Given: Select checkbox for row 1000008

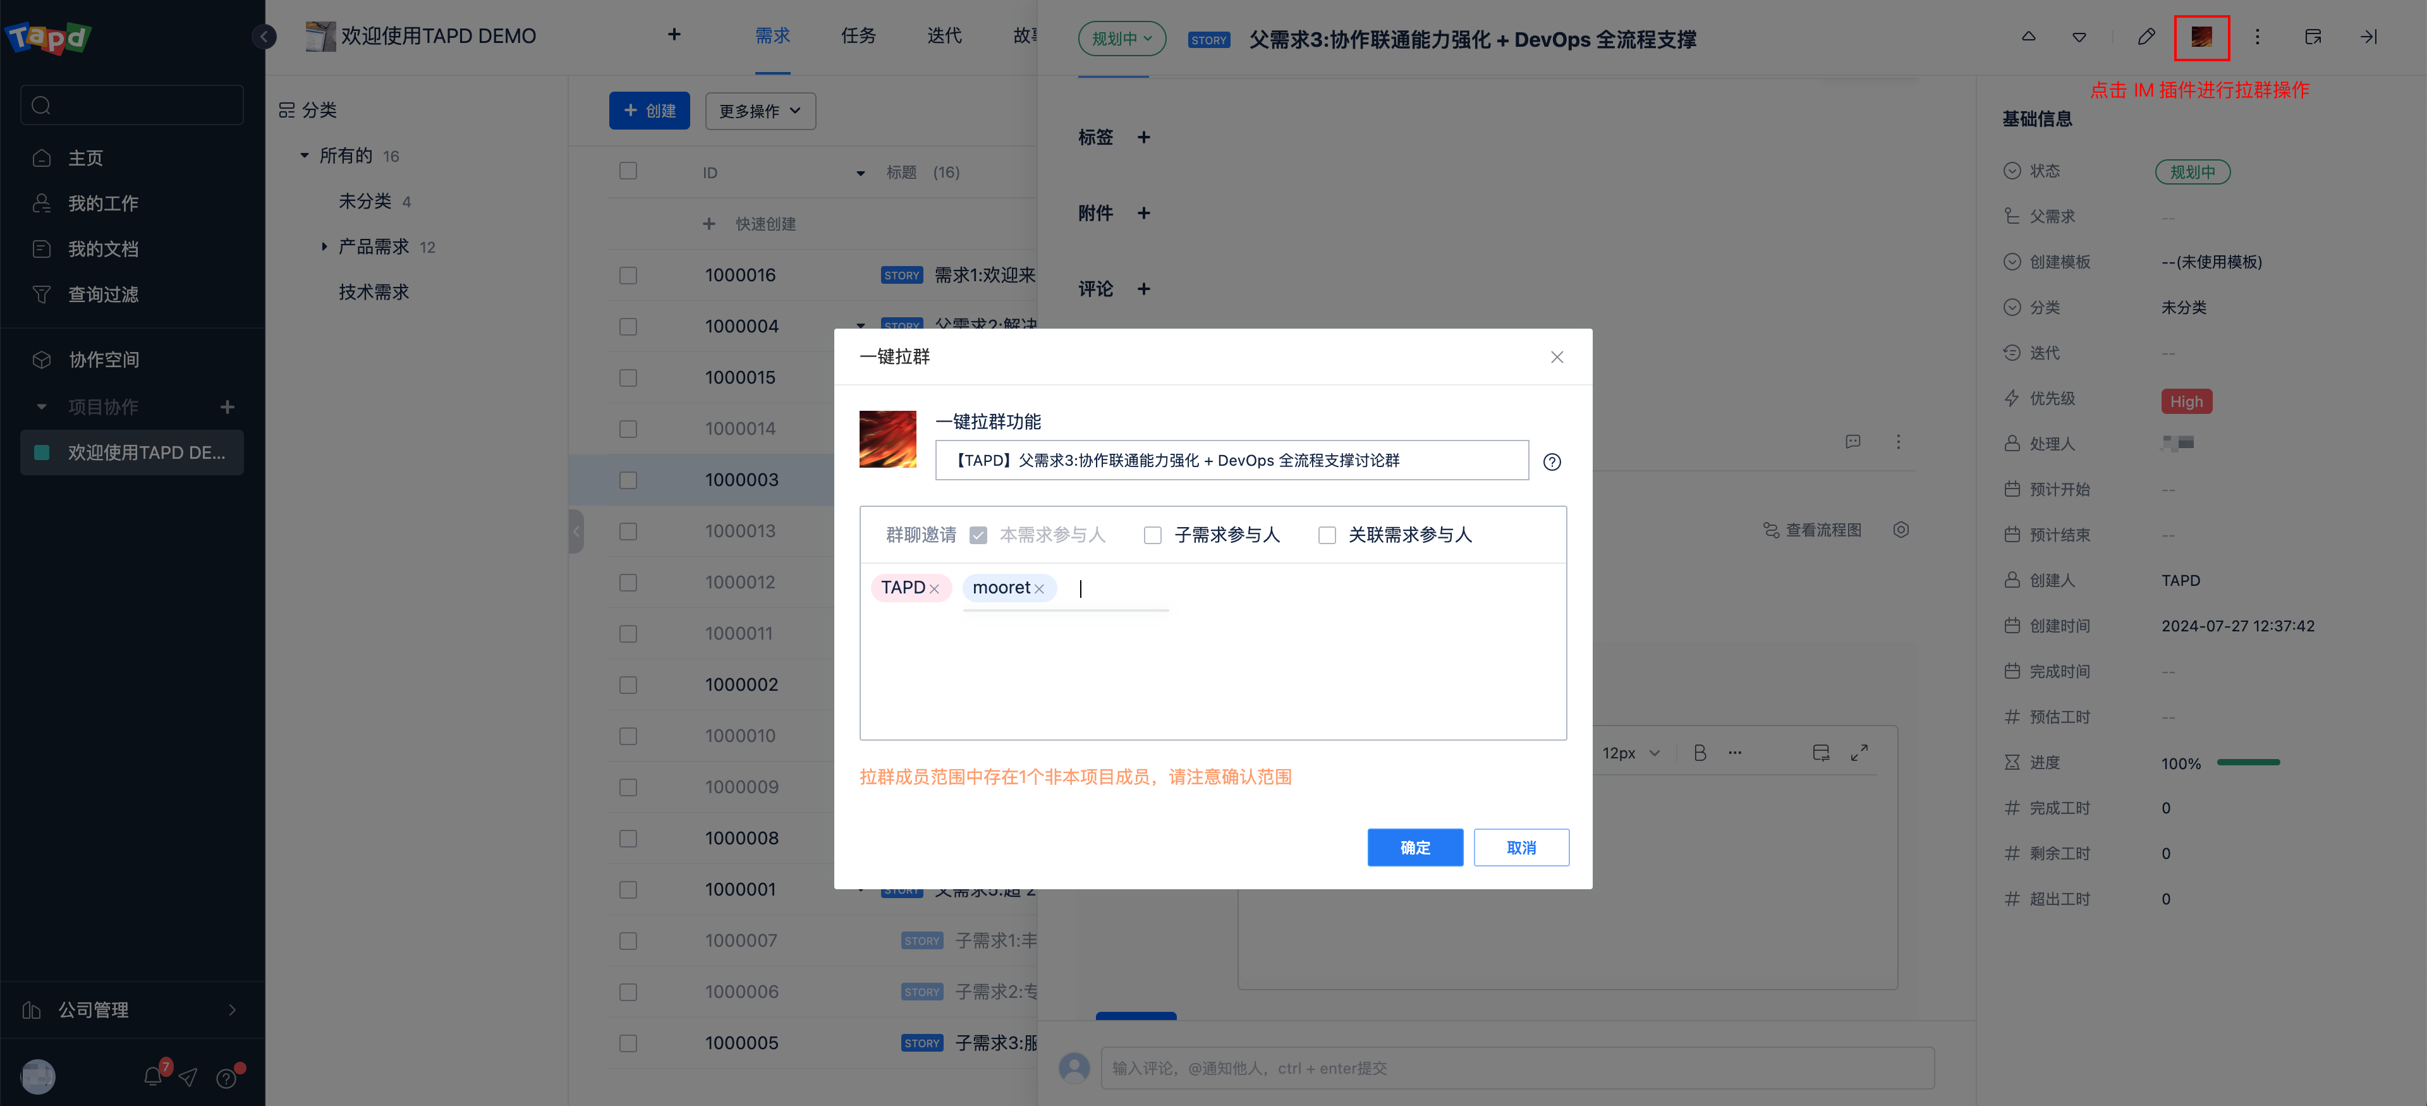Looking at the screenshot, I should pyautogui.click(x=628, y=839).
